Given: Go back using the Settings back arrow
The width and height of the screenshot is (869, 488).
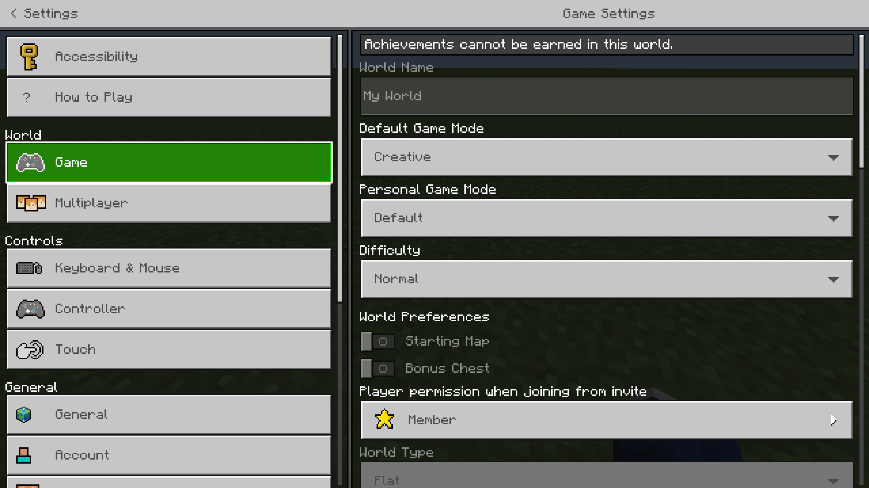Looking at the screenshot, I should pos(14,14).
